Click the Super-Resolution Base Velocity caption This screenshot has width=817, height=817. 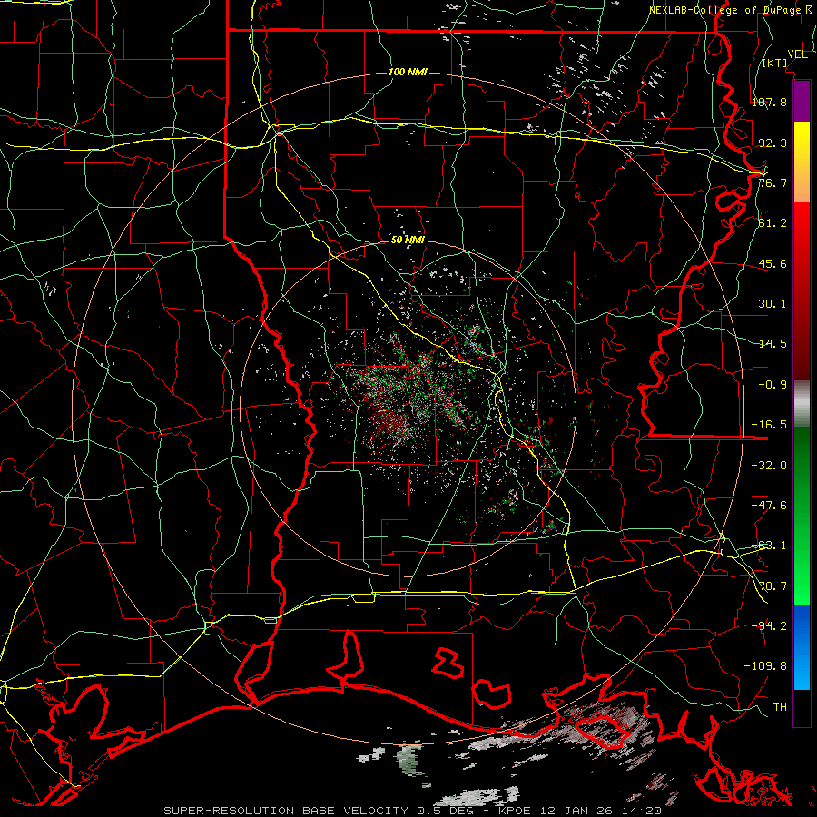[x=413, y=811]
